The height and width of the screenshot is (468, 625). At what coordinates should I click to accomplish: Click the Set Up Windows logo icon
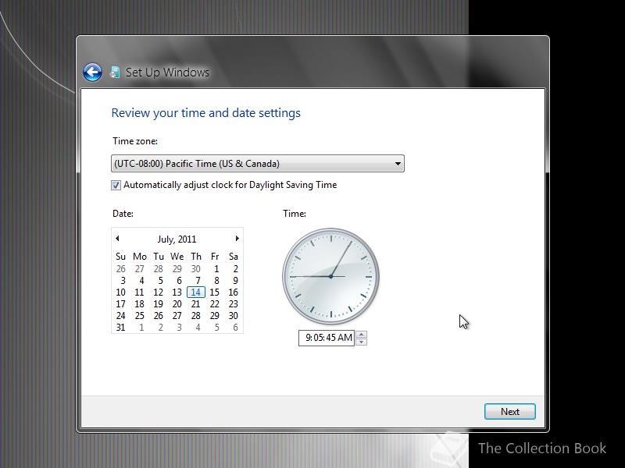tap(115, 72)
